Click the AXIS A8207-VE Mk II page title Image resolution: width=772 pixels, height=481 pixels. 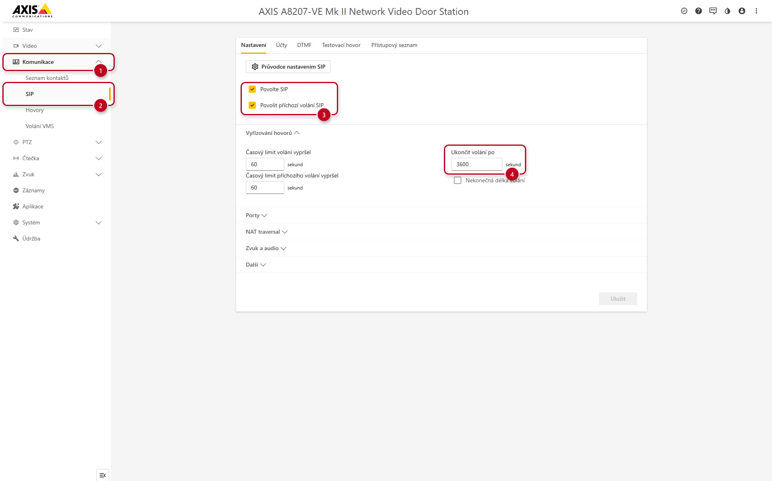(363, 11)
